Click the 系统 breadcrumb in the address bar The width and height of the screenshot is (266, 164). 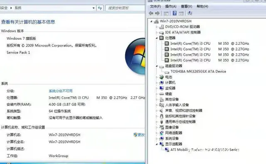[x=18, y=8]
